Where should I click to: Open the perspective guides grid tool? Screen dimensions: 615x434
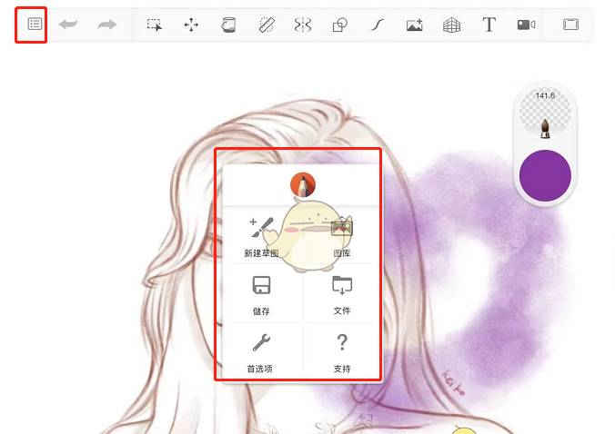(x=451, y=25)
